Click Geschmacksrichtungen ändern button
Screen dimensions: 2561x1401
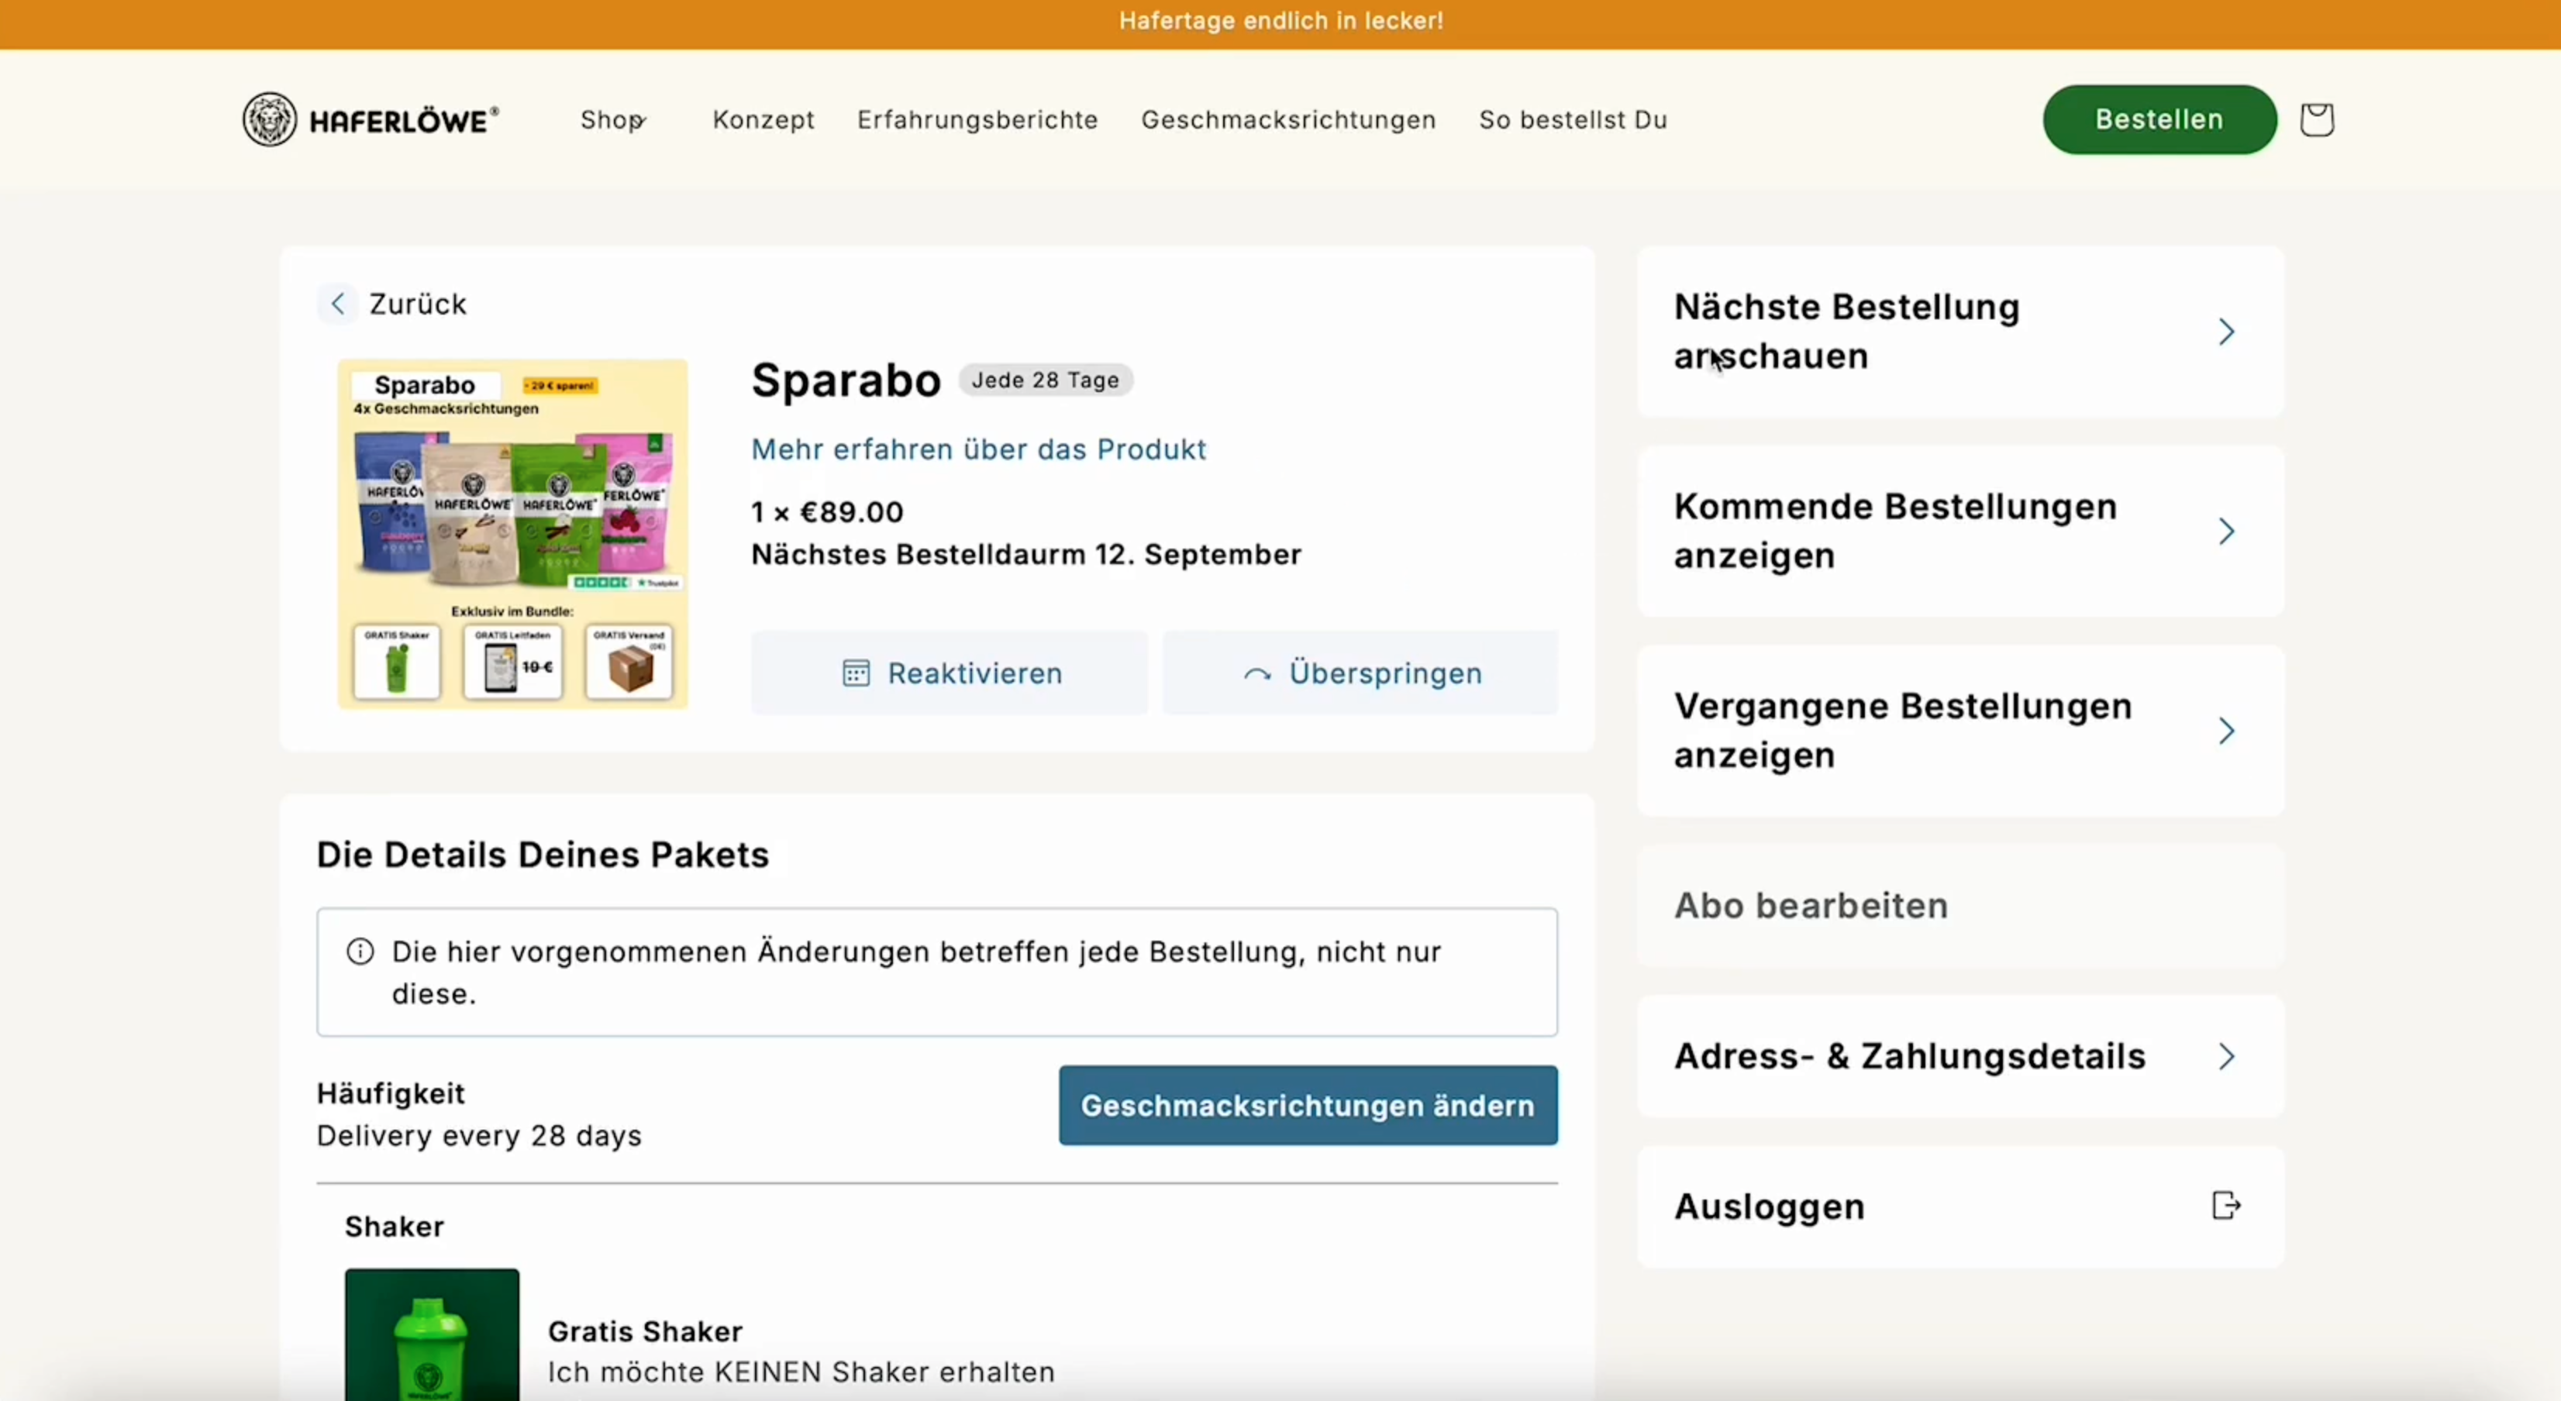1308,1106
